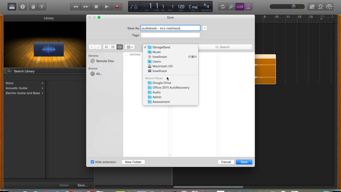This screenshot has width=341, height=192.
Task: Select the orange audio region in timeline
Action: [x=265, y=69]
